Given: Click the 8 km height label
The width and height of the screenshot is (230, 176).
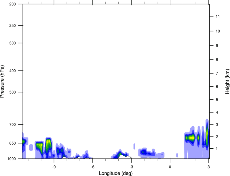Looking at the screenshot, I should click(217, 60).
